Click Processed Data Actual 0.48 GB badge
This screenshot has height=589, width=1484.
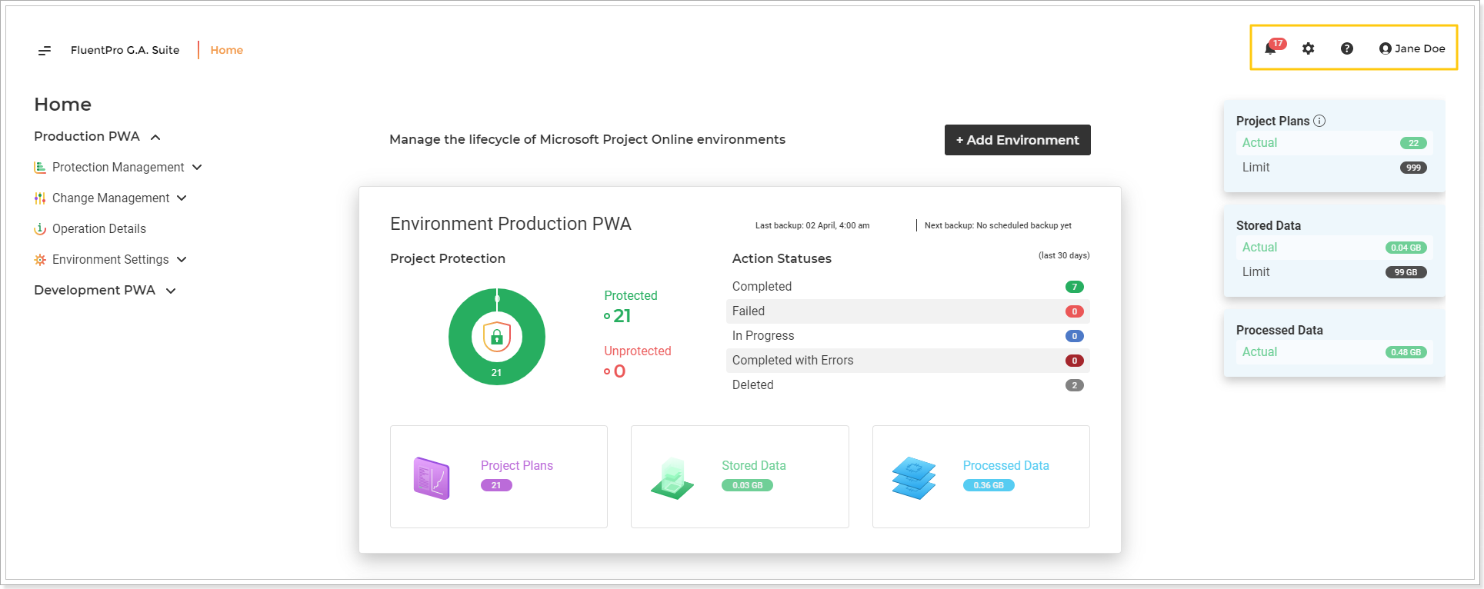point(1406,352)
